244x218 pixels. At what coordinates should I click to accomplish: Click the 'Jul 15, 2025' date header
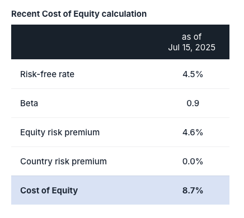coord(191,48)
